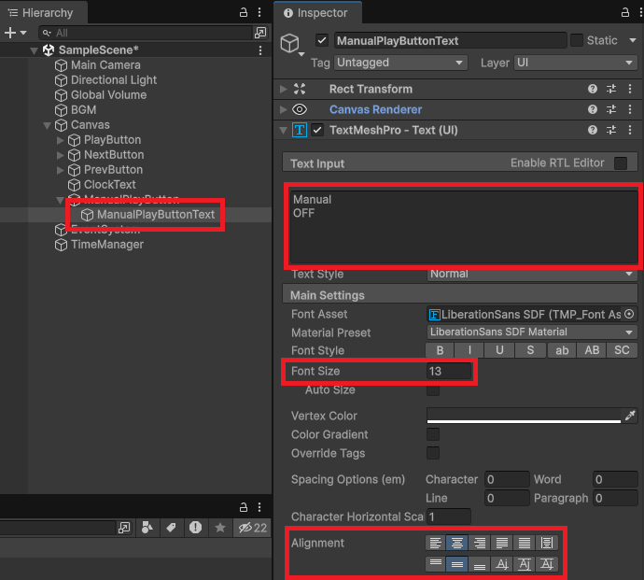Screen dimensions: 644x580
Task: Set text alignment to left
Action: tap(435, 543)
